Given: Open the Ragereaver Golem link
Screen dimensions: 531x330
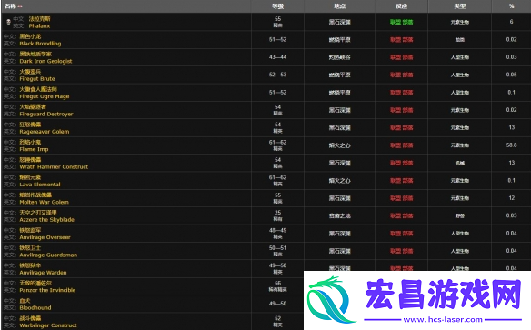Looking at the screenshot, I should coord(45,132).
